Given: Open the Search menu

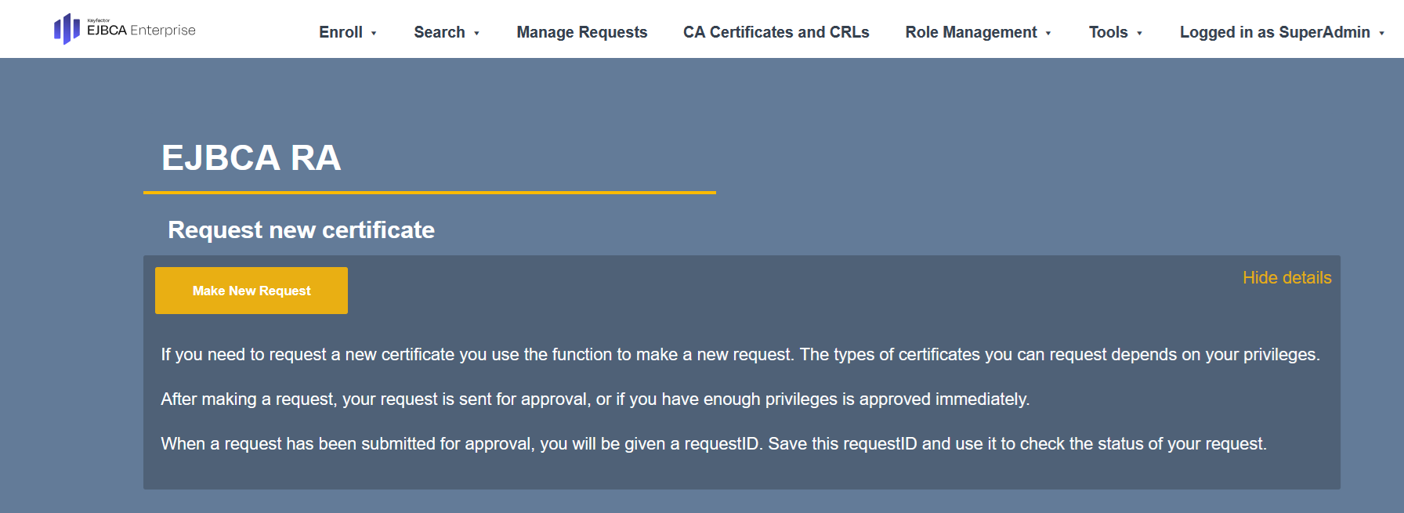Looking at the screenshot, I should pos(440,32).
